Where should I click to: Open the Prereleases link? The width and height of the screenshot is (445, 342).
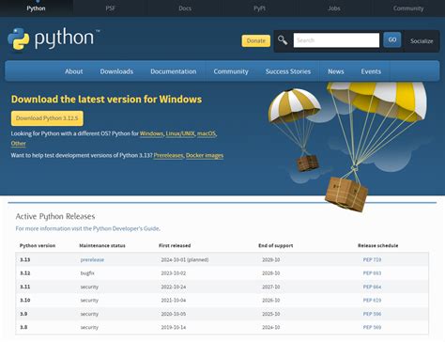[x=168, y=155]
